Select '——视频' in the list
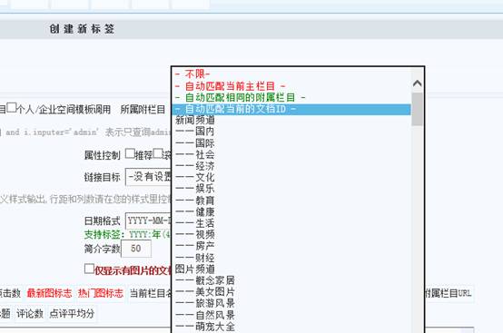Viewport: 503px width, 333px height. coord(291,235)
